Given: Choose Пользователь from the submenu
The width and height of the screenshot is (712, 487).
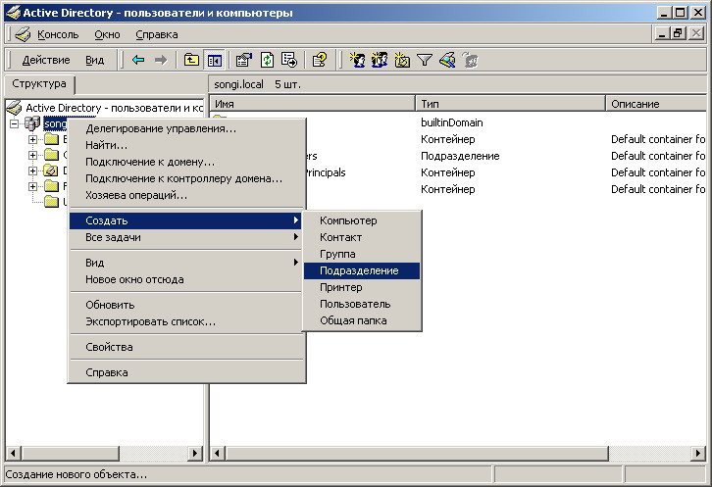Looking at the screenshot, I should click(362, 304).
